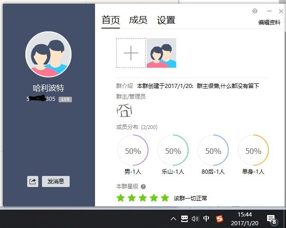Open the 首页 tab
The image size is (286, 228).
(x=111, y=20)
